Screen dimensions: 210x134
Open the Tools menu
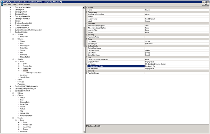point(14,5)
